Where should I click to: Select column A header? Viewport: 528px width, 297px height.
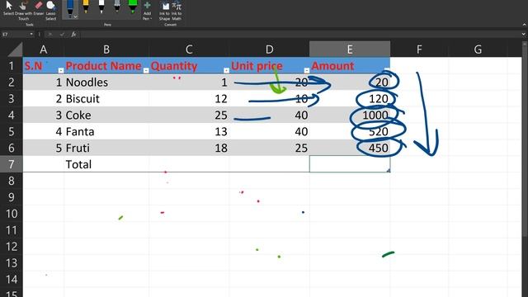coord(44,49)
